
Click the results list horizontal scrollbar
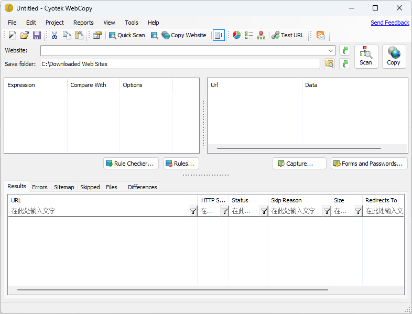tap(172, 290)
